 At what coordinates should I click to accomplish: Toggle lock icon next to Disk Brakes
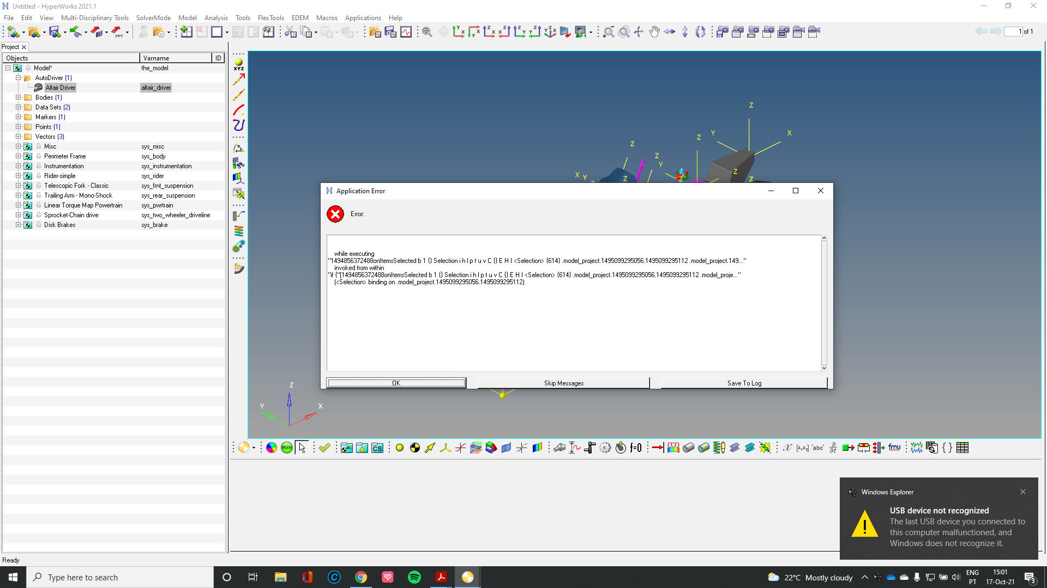39,225
